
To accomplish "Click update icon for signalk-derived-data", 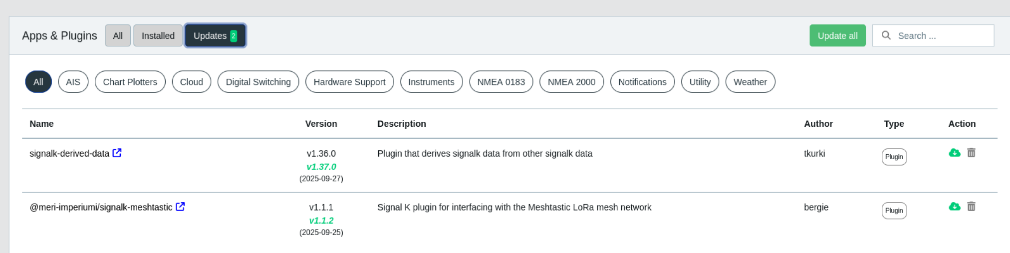I will 954,153.
